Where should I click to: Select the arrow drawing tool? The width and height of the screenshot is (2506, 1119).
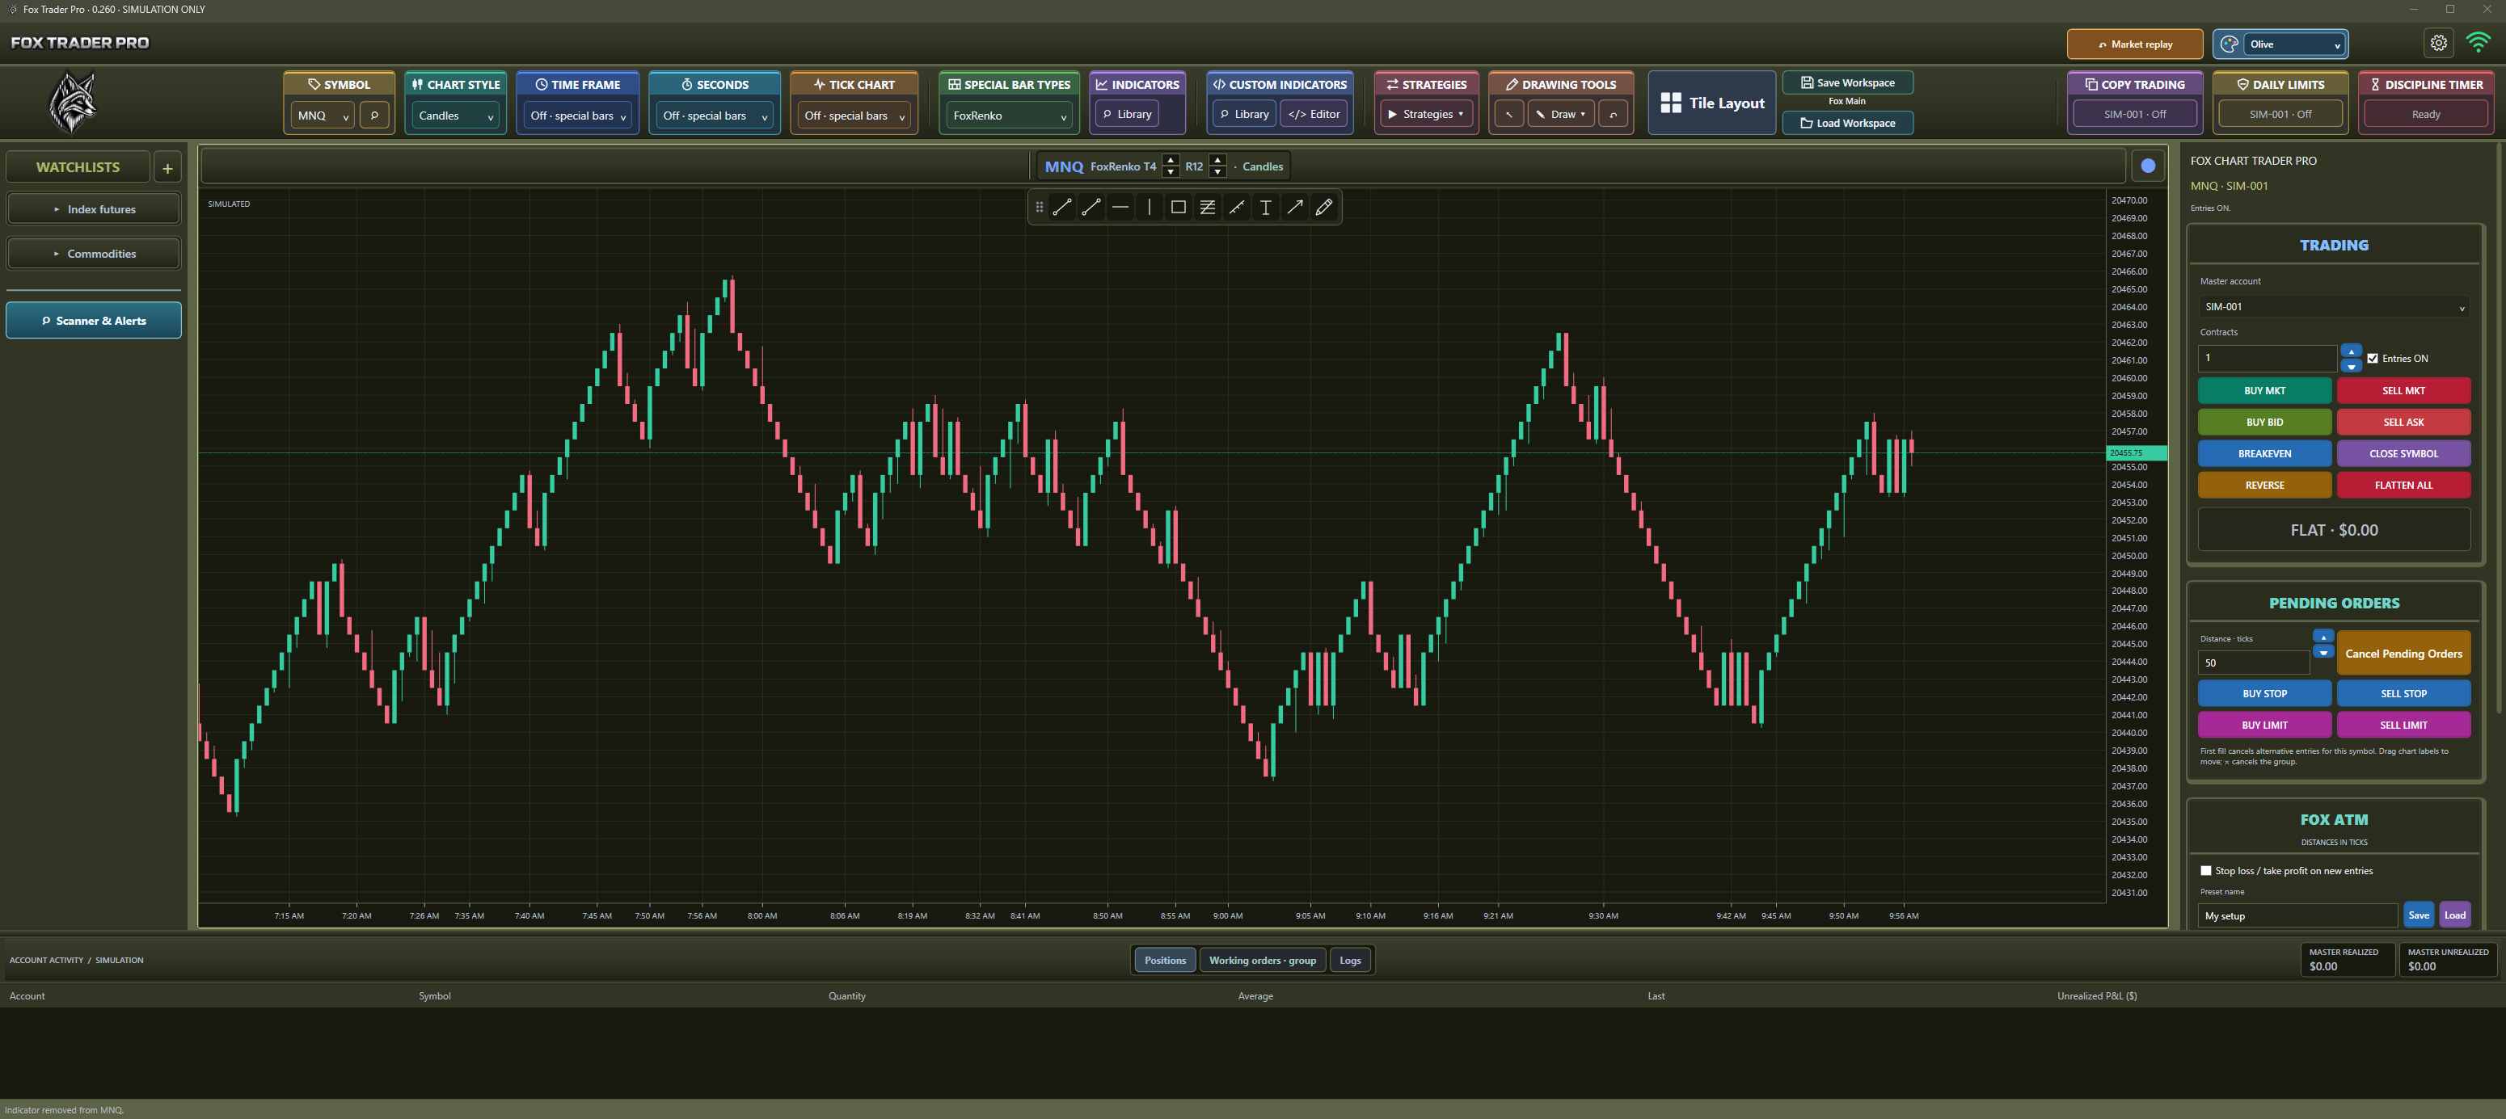click(x=1295, y=207)
